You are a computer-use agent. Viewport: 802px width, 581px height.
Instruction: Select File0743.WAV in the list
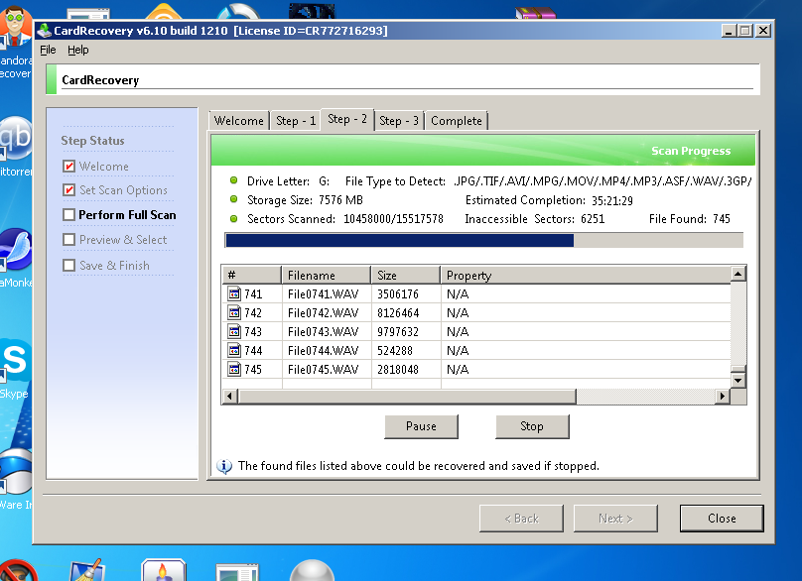pyautogui.click(x=323, y=331)
